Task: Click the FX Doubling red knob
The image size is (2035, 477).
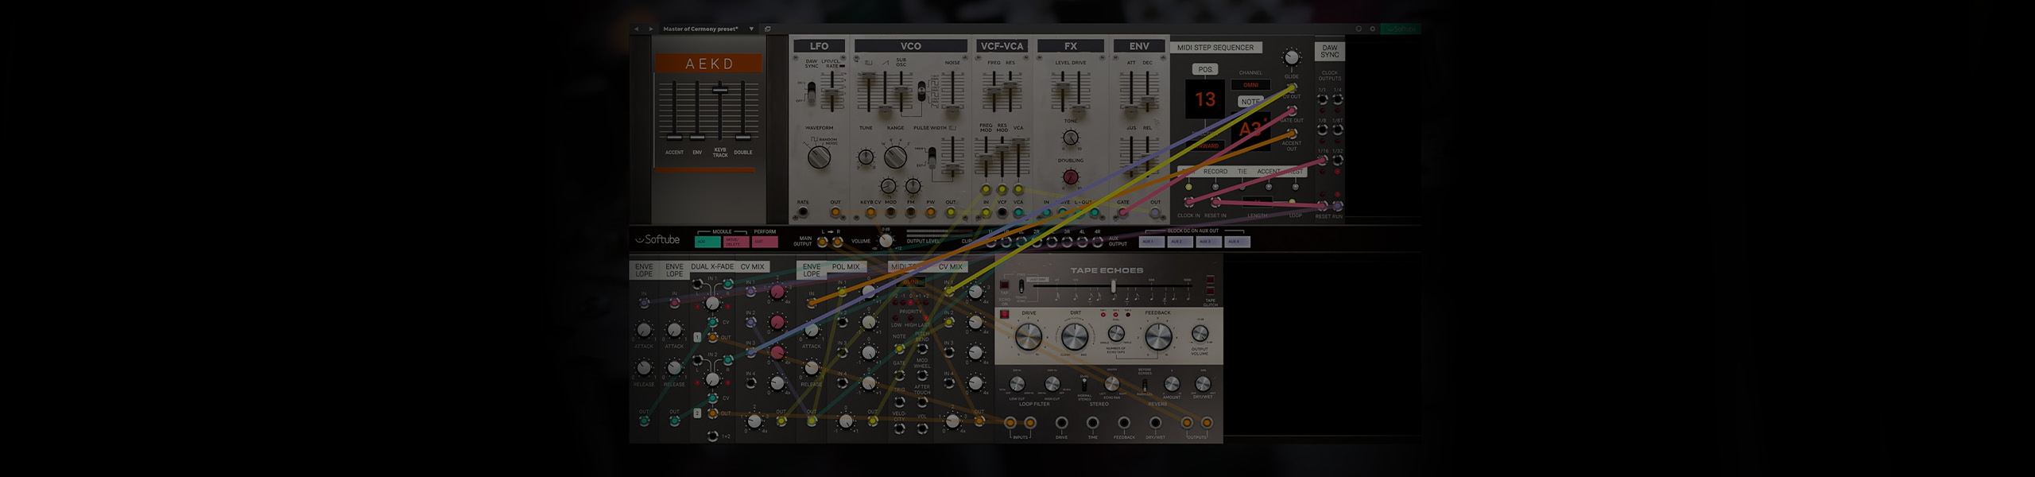Action: point(1071,177)
